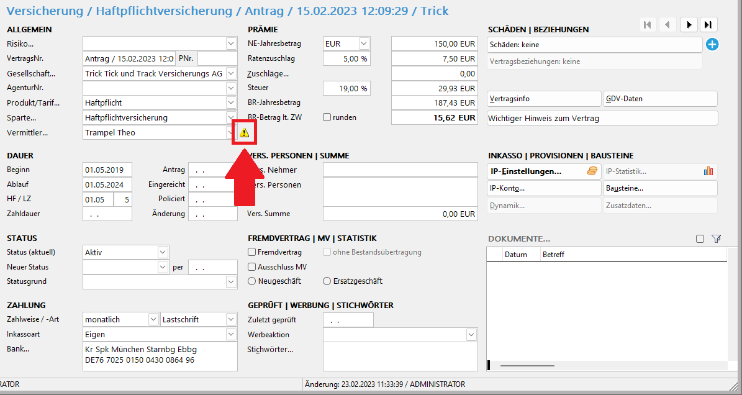Click the yellow warning icon beside Vermittler
The image size is (742, 395).
tap(244, 132)
